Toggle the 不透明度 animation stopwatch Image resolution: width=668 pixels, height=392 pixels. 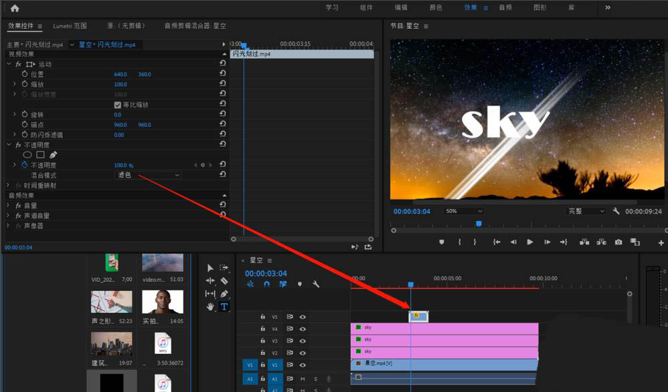[25, 165]
